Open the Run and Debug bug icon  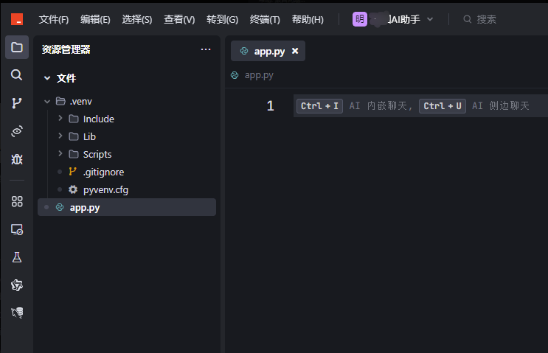pyautogui.click(x=16, y=158)
